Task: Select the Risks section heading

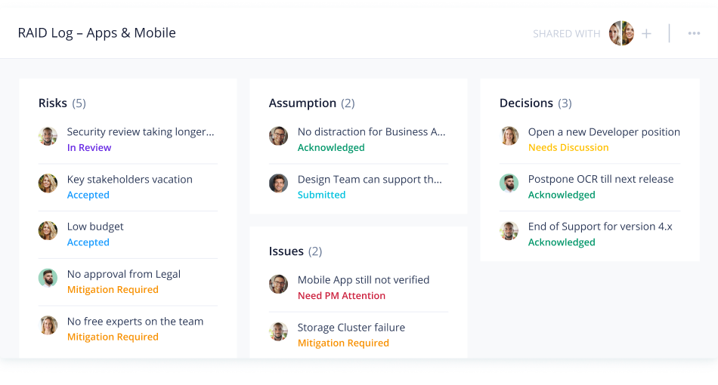Action: coord(53,103)
